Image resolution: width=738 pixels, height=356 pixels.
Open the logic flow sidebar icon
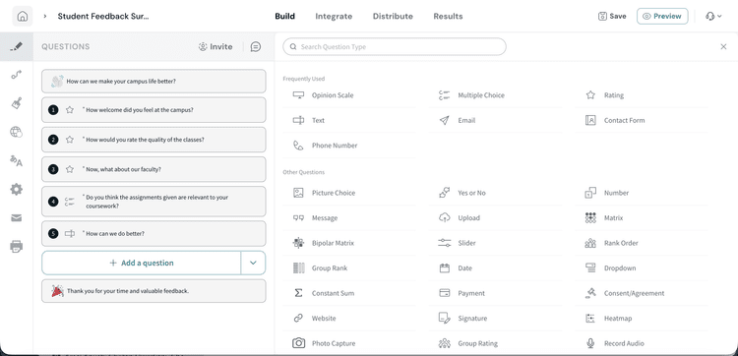[17, 75]
